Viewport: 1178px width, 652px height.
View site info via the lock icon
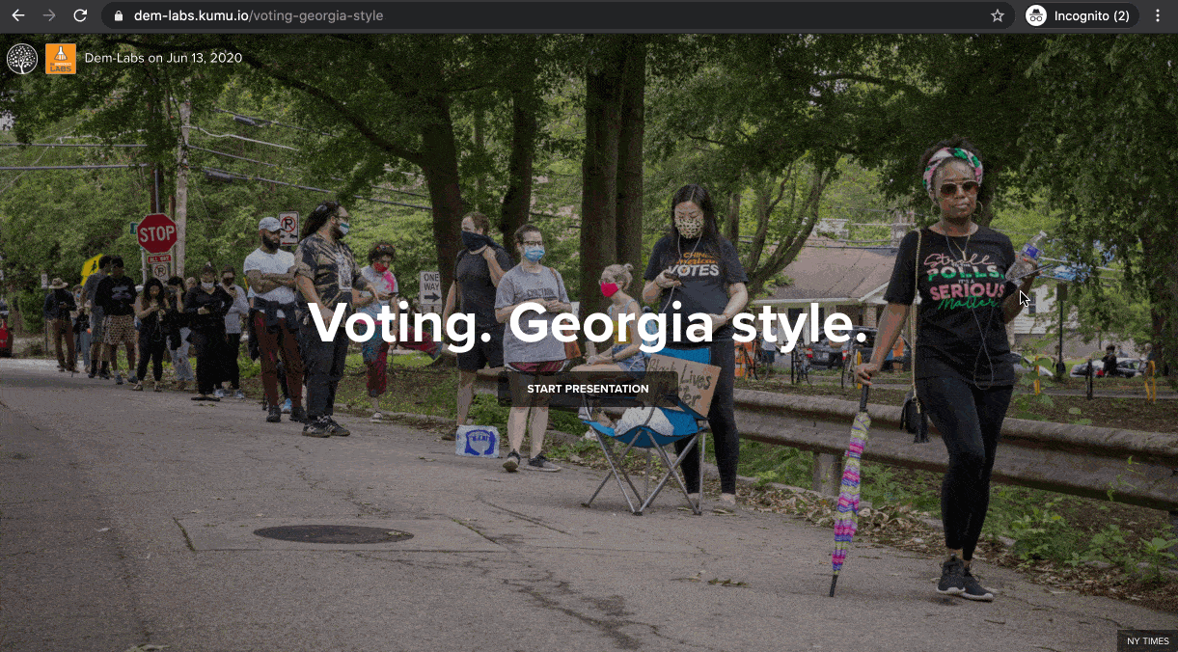(120, 15)
